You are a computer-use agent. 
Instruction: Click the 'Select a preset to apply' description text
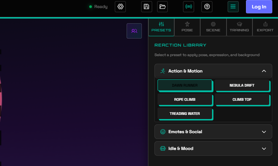(x=207, y=55)
